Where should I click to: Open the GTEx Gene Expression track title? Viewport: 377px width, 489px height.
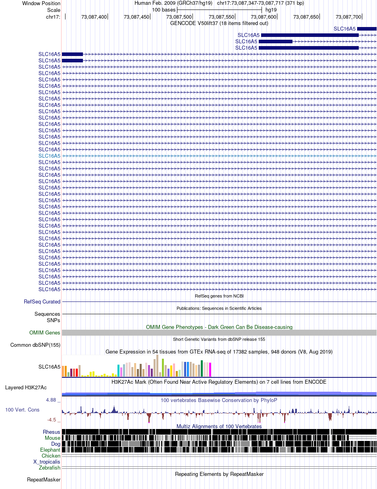[x=219, y=352]
